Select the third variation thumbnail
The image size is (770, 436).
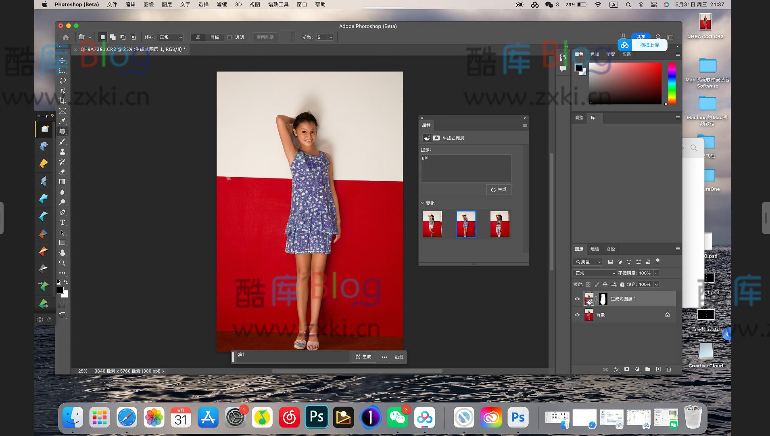(499, 224)
